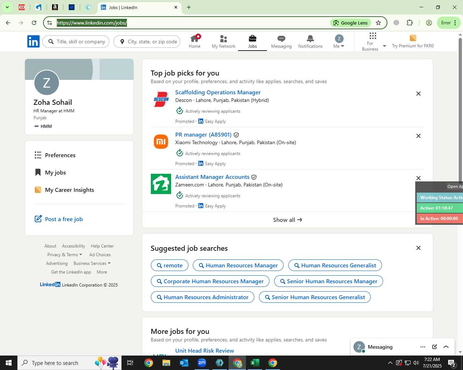Click the LinkedIn logo icon

pos(33,42)
